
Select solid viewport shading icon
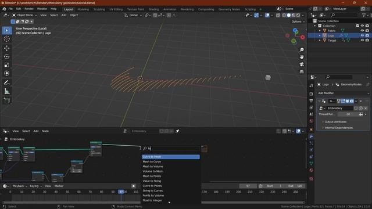(x=289, y=15)
